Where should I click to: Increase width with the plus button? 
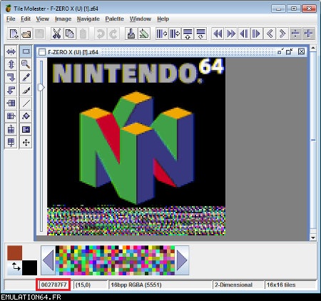(x=308, y=34)
